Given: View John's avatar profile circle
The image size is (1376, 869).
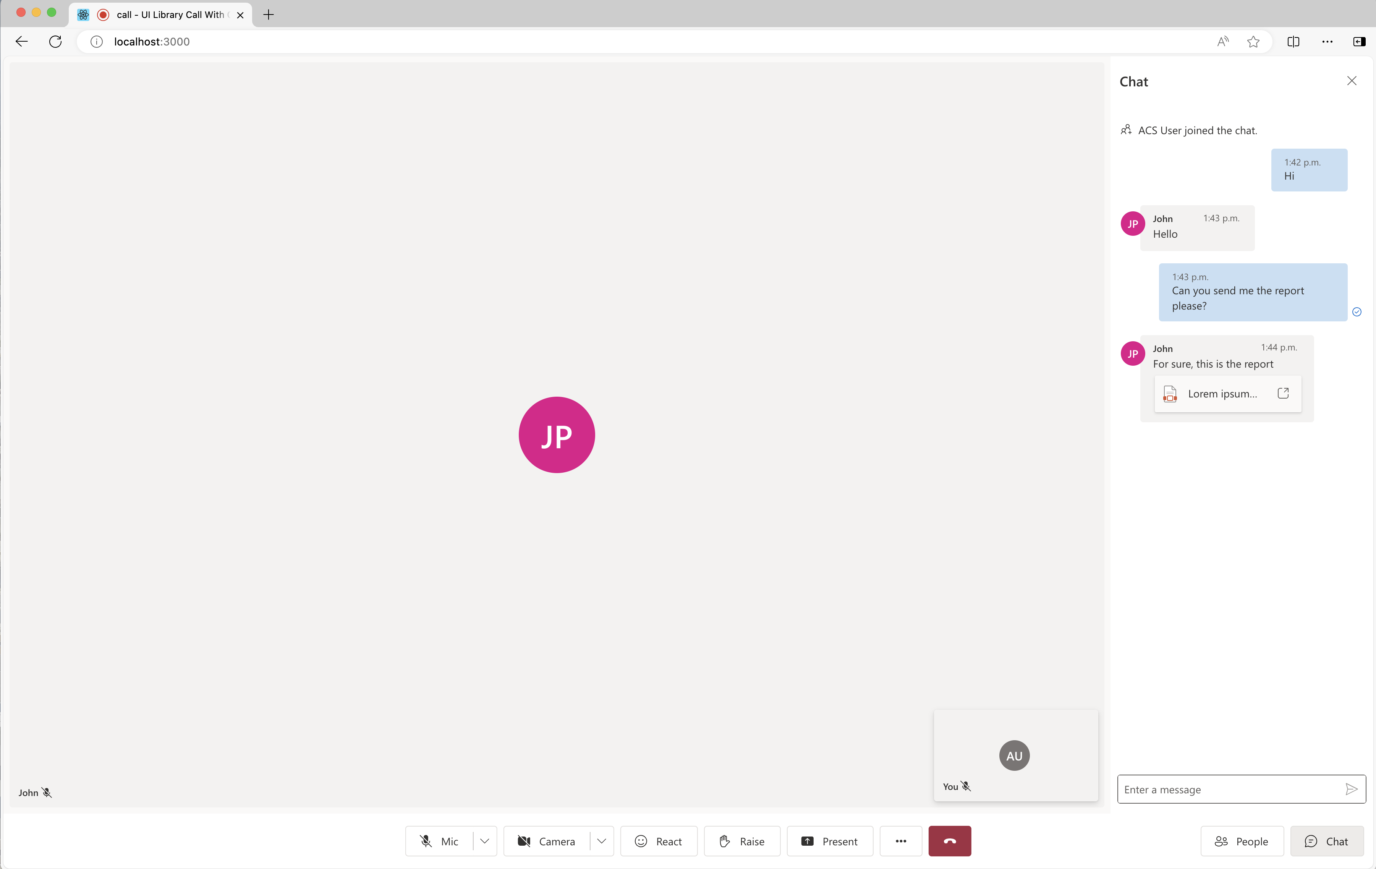Looking at the screenshot, I should tap(557, 434).
